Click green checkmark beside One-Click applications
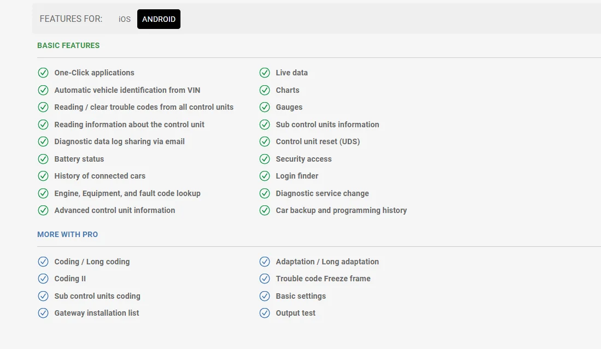This screenshot has width=601, height=349. [x=43, y=73]
